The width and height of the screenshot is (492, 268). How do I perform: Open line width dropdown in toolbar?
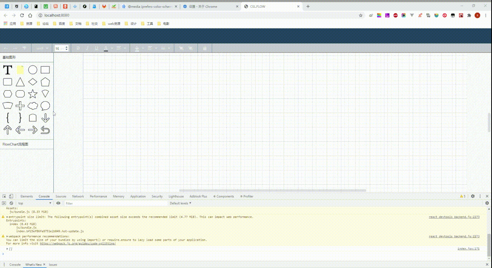[x=165, y=48]
